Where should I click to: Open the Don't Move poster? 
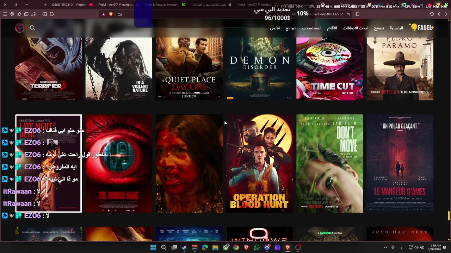pos(330,163)
